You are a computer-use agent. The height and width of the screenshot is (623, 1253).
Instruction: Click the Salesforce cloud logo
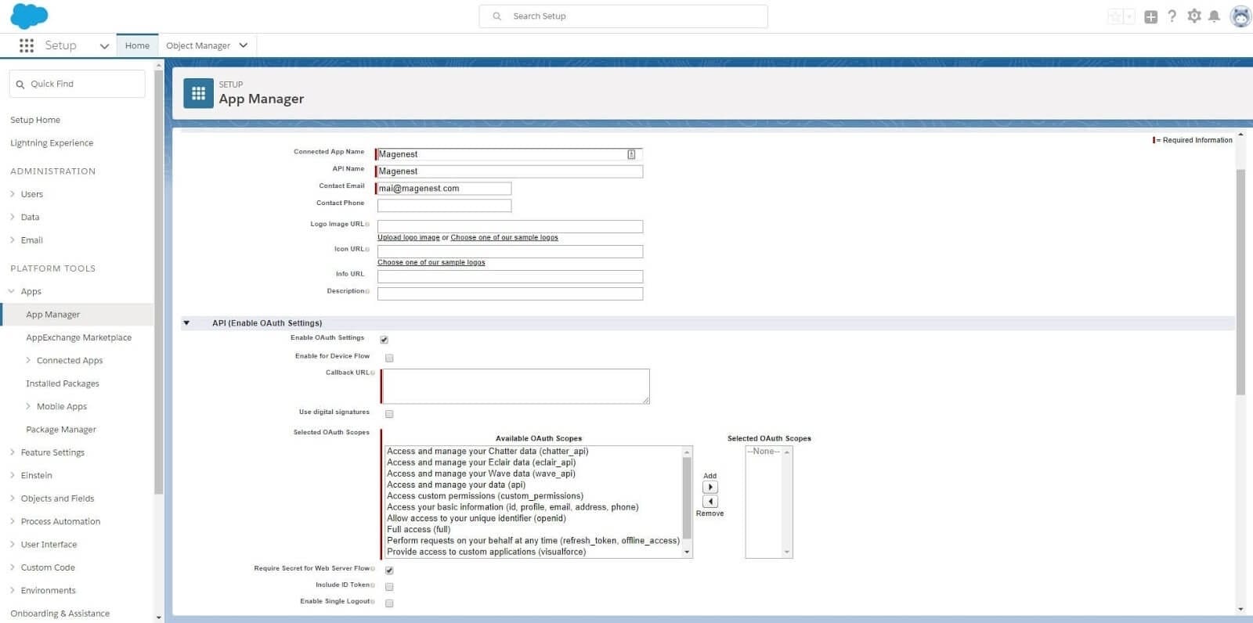[x=29, y=16]
